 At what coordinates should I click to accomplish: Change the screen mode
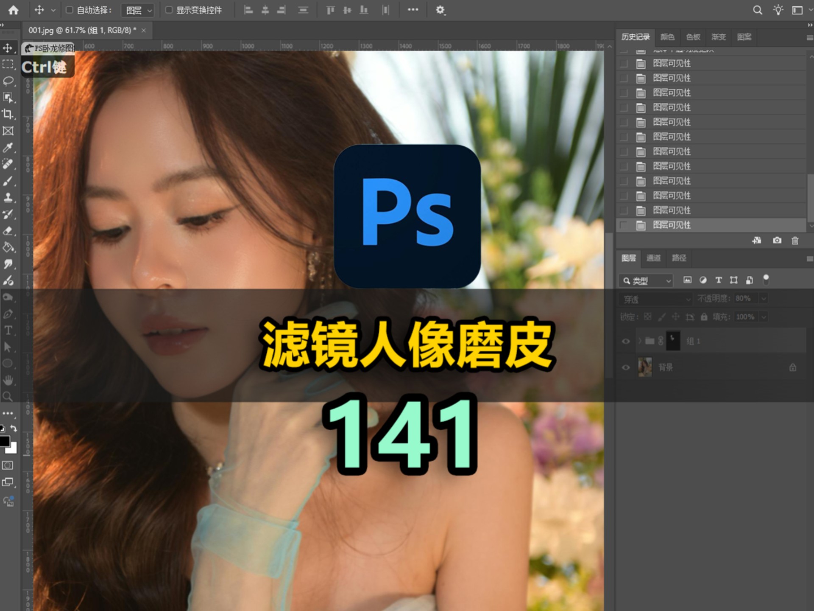click(8, 482)
